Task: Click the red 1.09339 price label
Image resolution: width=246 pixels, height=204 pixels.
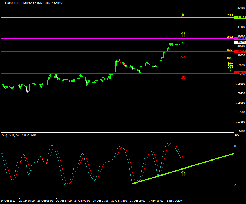Action: click(x=240, y=73)
